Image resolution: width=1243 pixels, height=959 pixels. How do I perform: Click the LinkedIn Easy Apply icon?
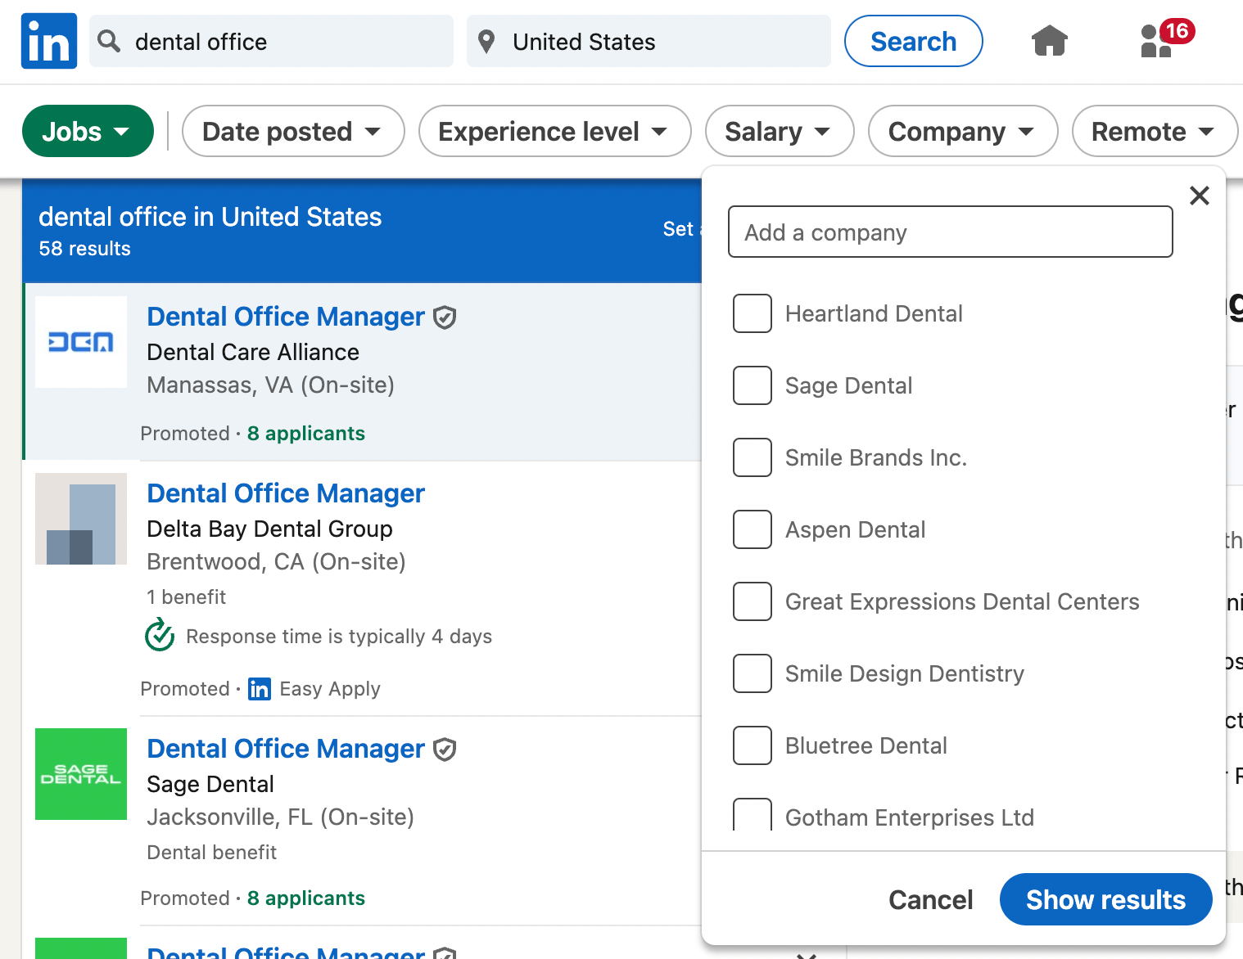260,689
